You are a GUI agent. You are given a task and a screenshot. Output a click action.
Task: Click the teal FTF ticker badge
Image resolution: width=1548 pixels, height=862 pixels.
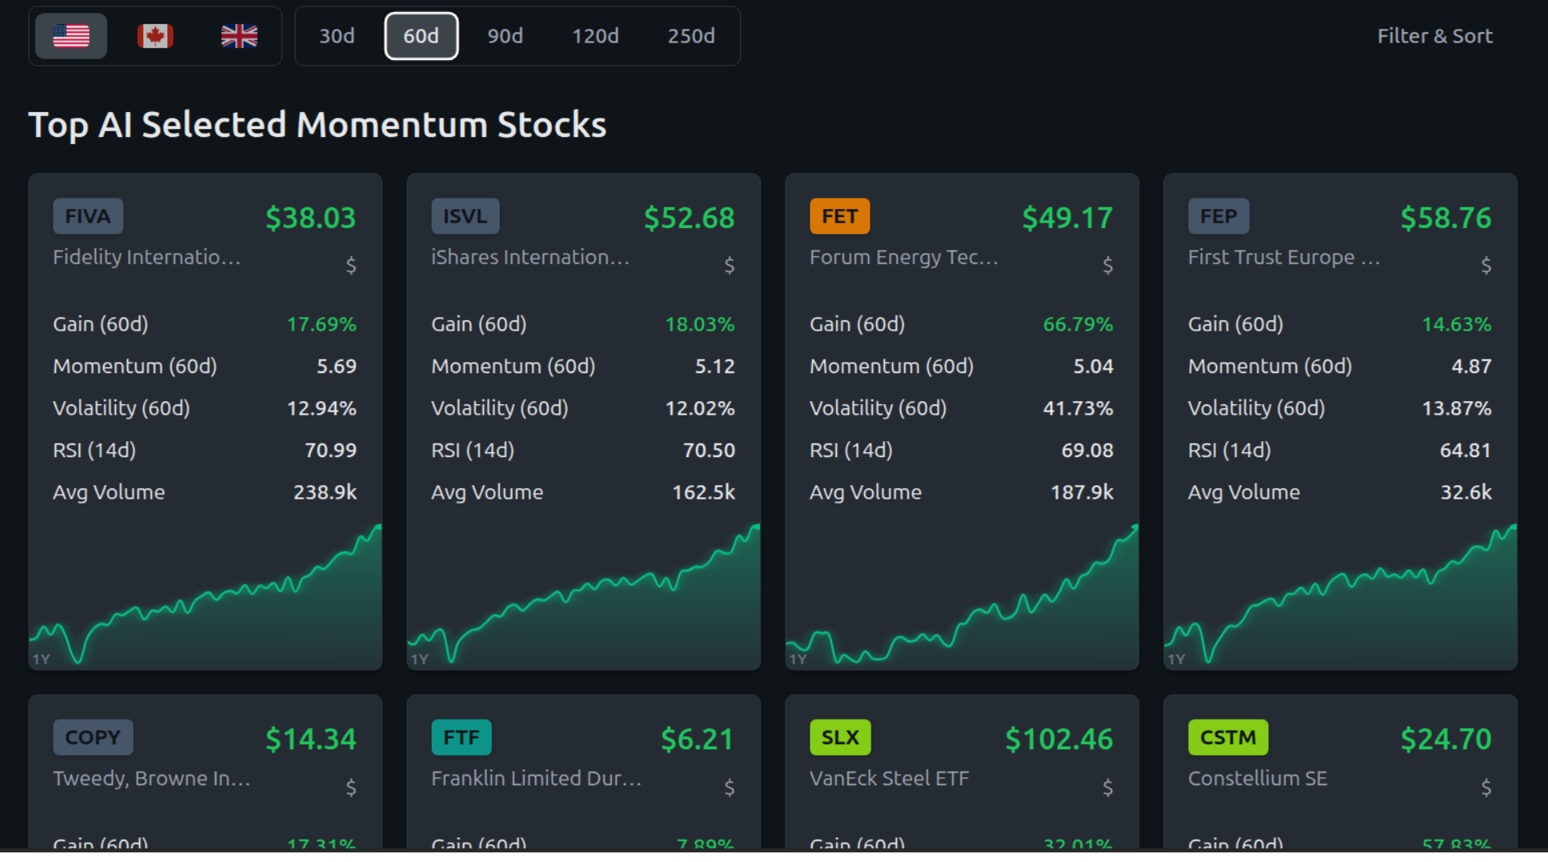461,737
